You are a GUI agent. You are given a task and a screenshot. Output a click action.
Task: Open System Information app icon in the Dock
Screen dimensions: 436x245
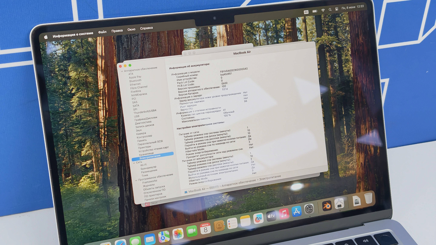[x=339, y=204]
